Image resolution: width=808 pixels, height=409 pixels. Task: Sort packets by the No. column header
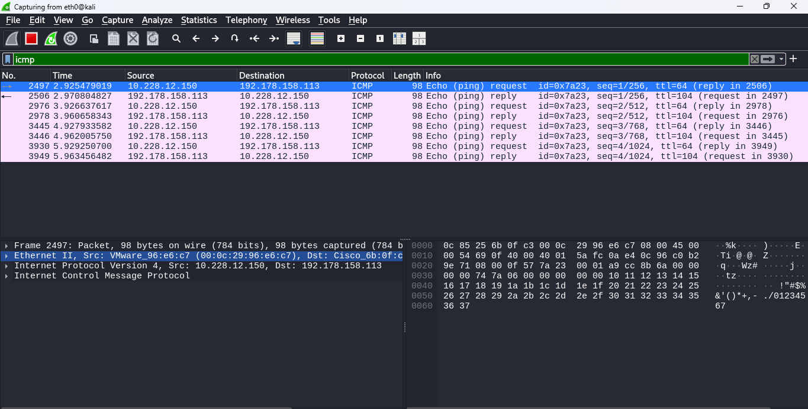pos(25,76)
